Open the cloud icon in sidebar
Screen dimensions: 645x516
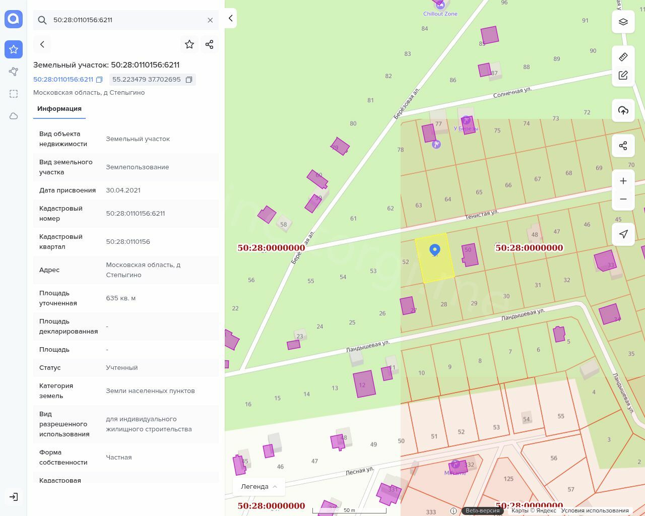[x=14, y=116]
